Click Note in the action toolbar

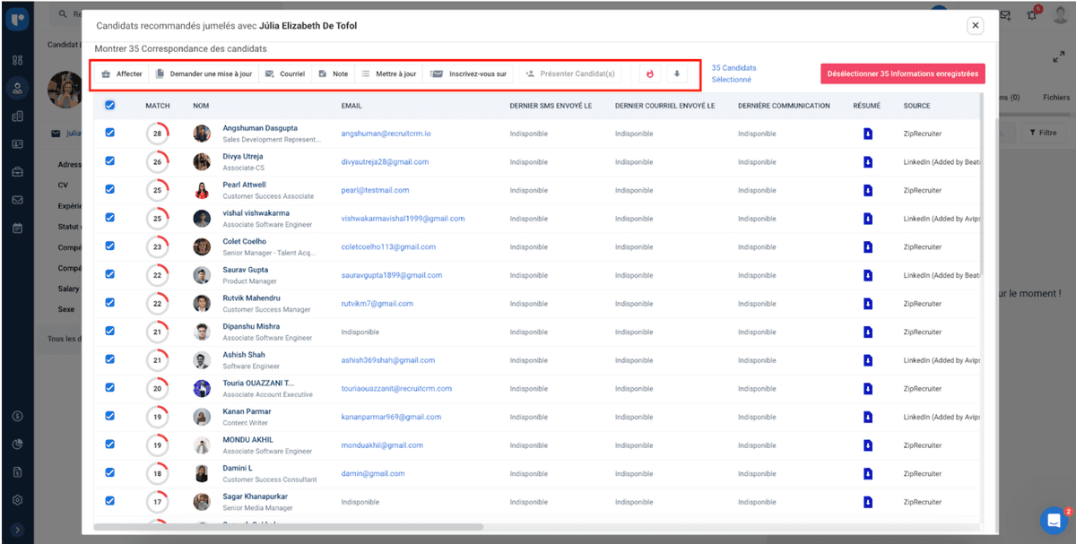point(334,74)
